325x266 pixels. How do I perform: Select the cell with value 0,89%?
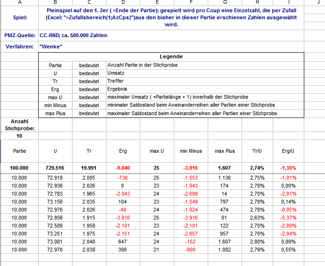point(288,242)
